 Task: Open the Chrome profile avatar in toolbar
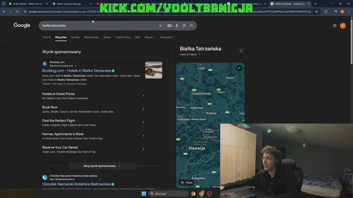(342, 12)
